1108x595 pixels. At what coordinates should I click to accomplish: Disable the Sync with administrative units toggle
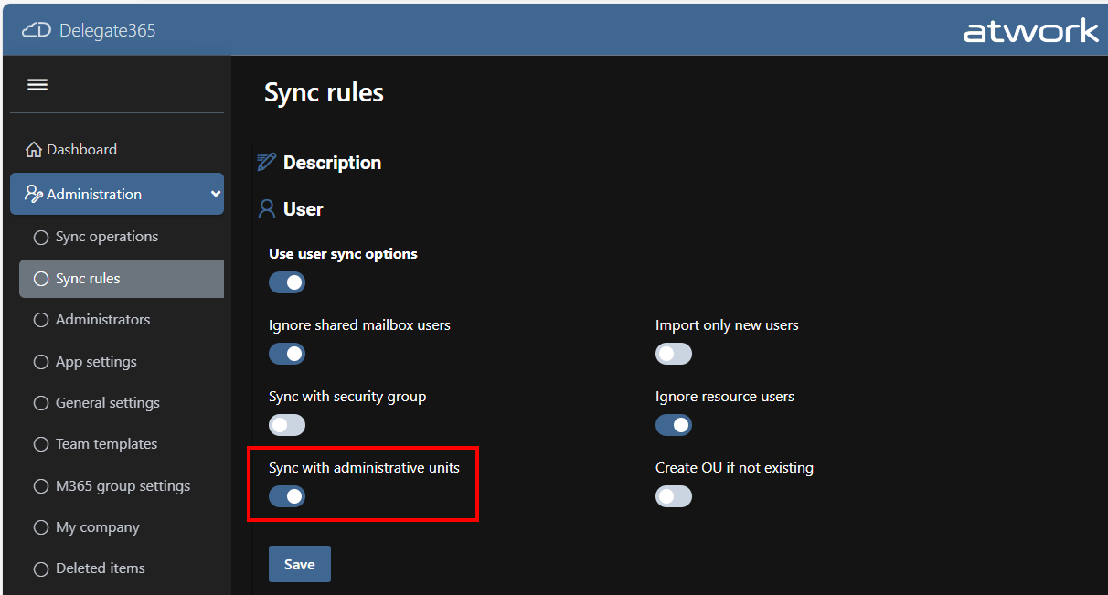coord(287,495)
